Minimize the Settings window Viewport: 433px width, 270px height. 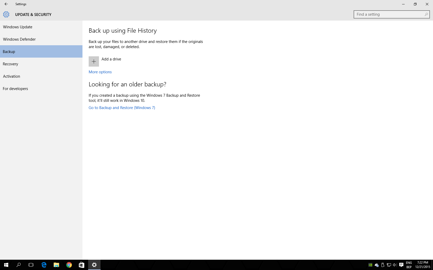403,4
